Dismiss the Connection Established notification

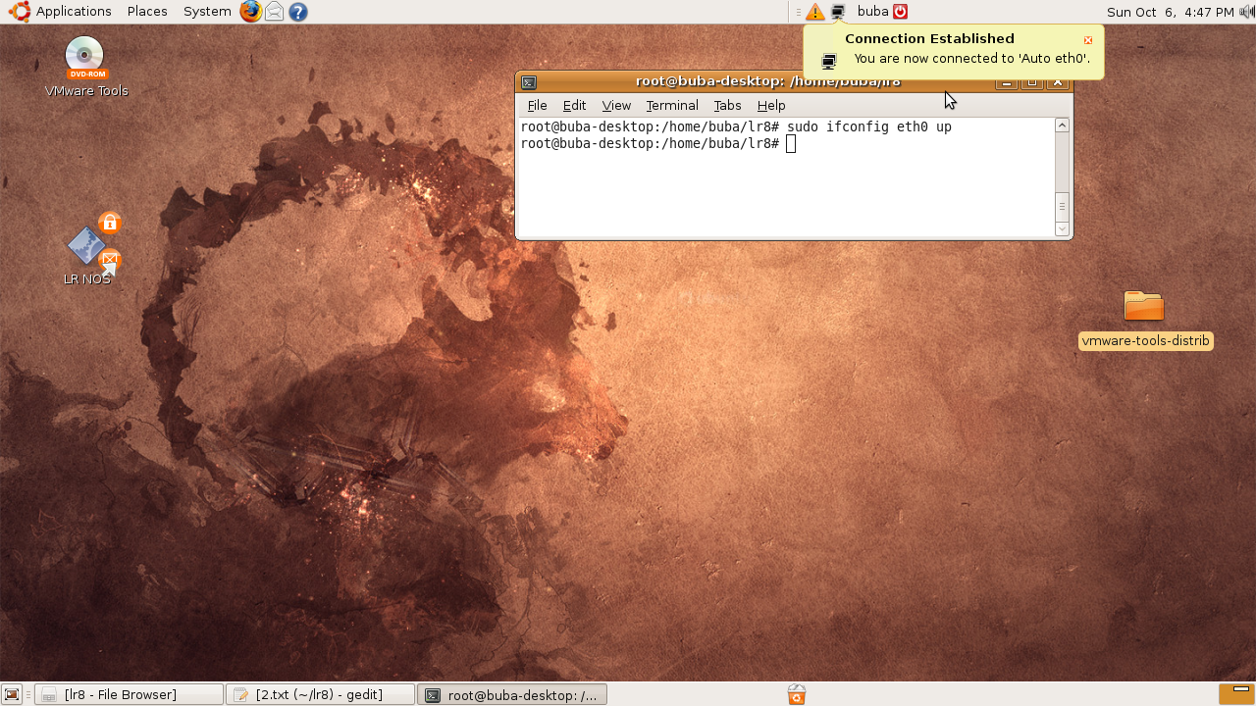pos(1088,40)
